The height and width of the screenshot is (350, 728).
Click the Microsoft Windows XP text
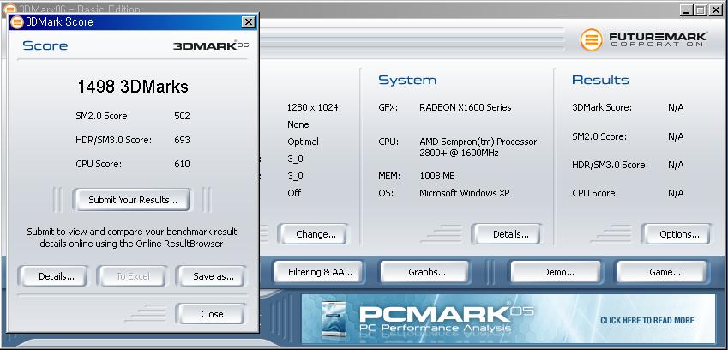pos(464,193)
